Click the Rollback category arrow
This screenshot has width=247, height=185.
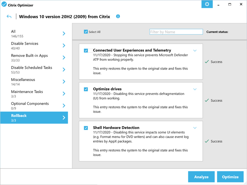[64, 118]
